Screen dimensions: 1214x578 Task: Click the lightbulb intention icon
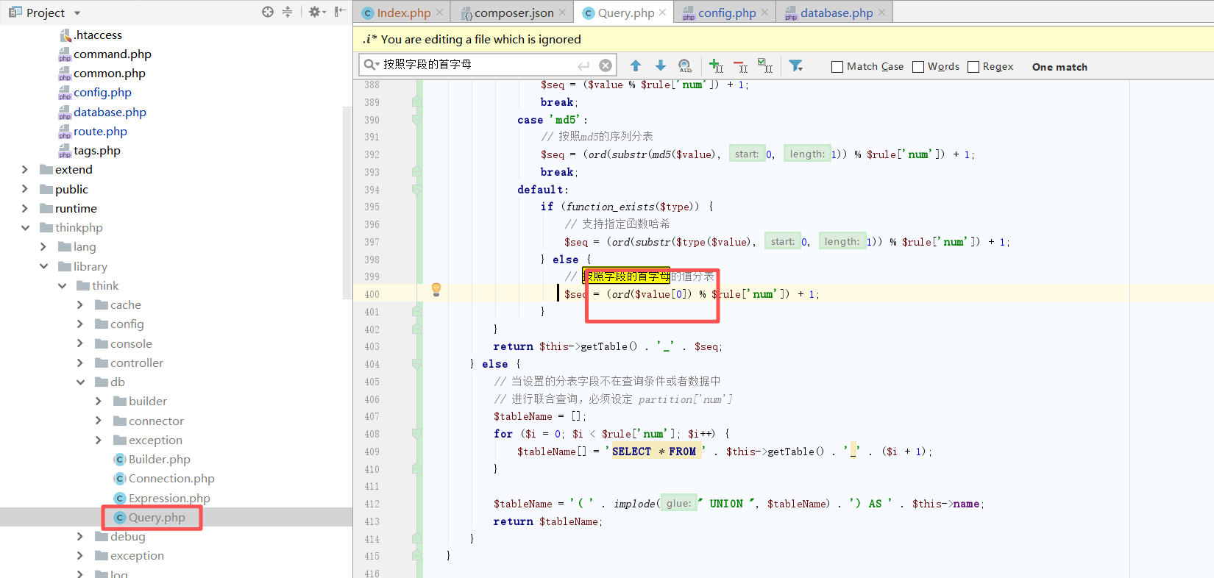pos(436,290)
